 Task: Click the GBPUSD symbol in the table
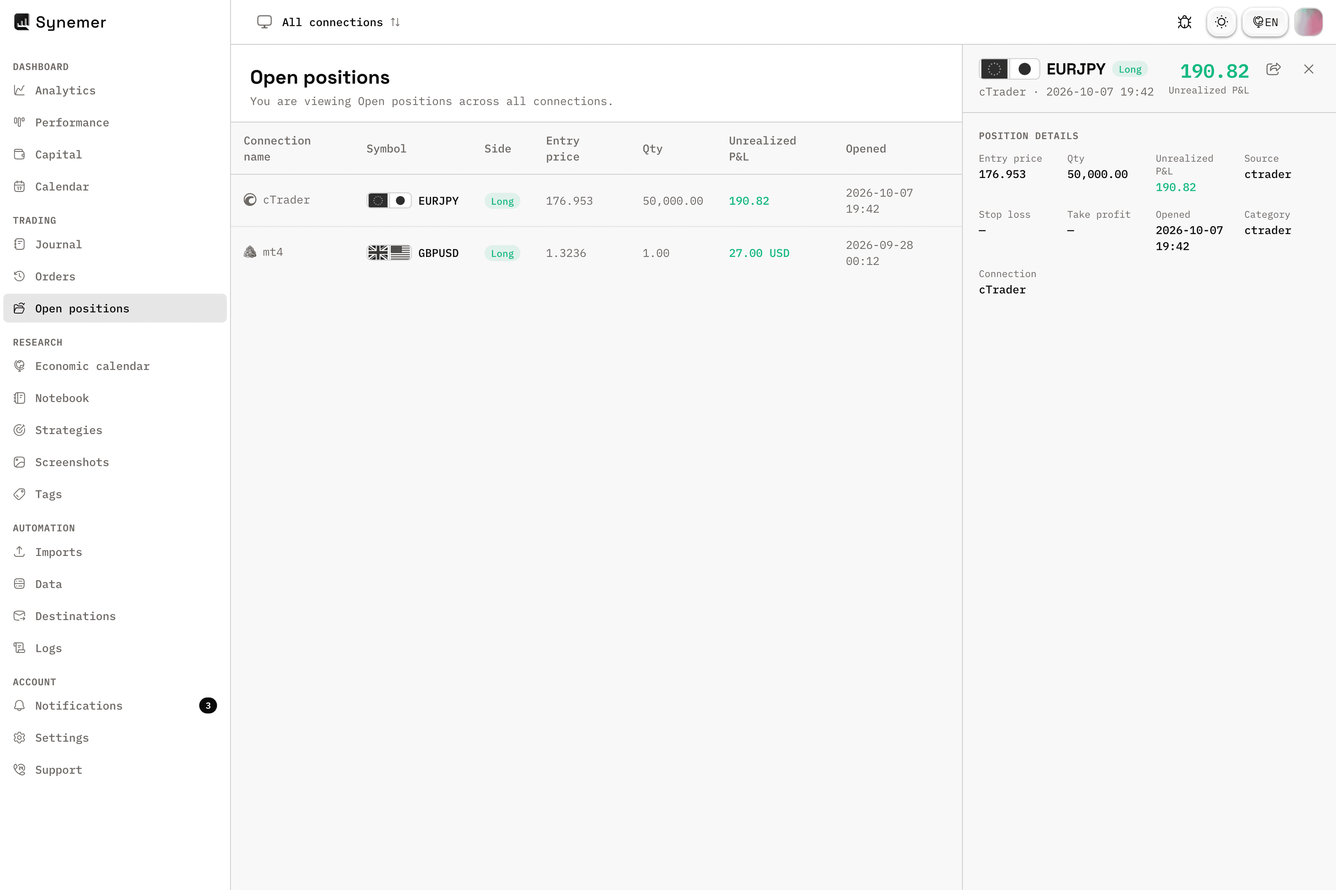pyautogui.click(x=438, y=253)
